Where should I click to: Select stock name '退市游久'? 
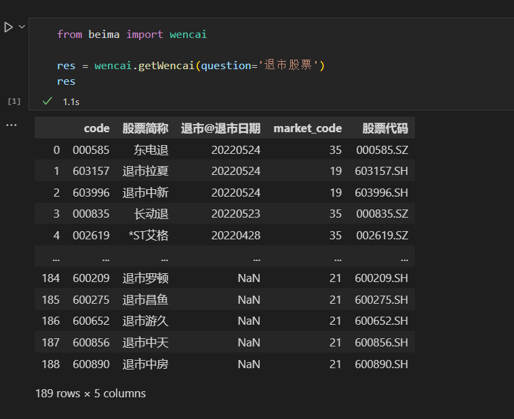pyautogui.click(x=145, y=321)
